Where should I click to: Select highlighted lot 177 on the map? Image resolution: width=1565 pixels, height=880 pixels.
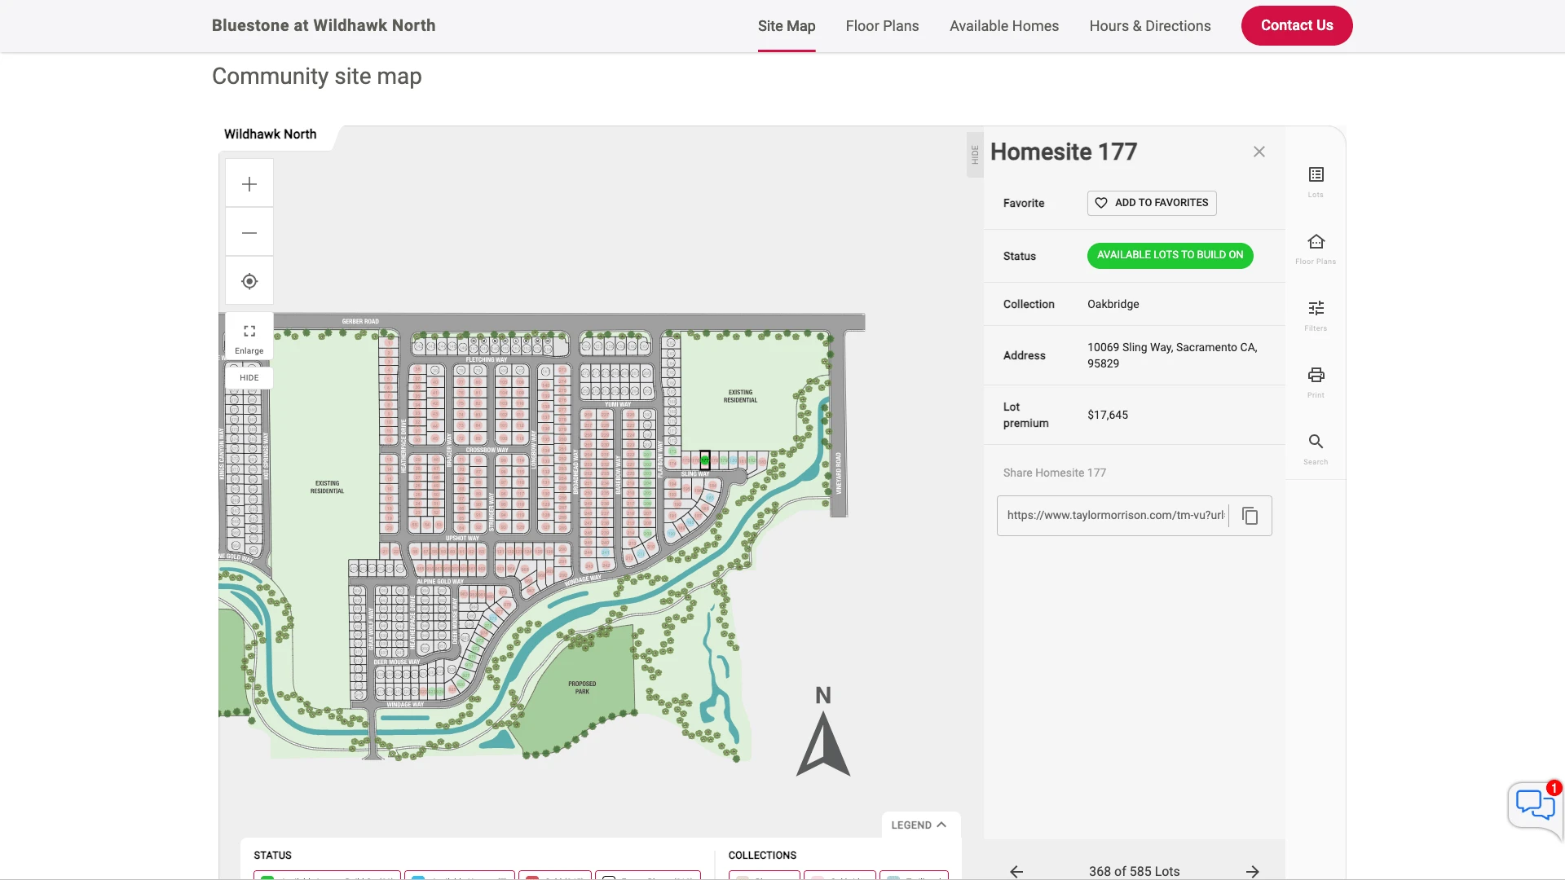tap(705, 460)
